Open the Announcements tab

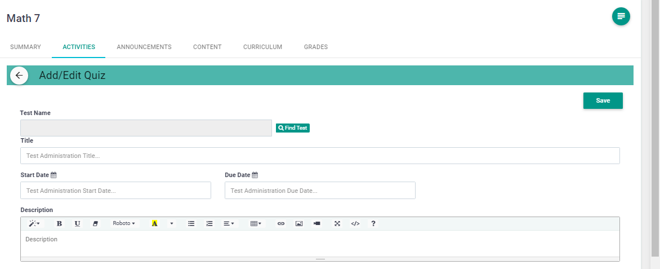(x=144, y=47)
